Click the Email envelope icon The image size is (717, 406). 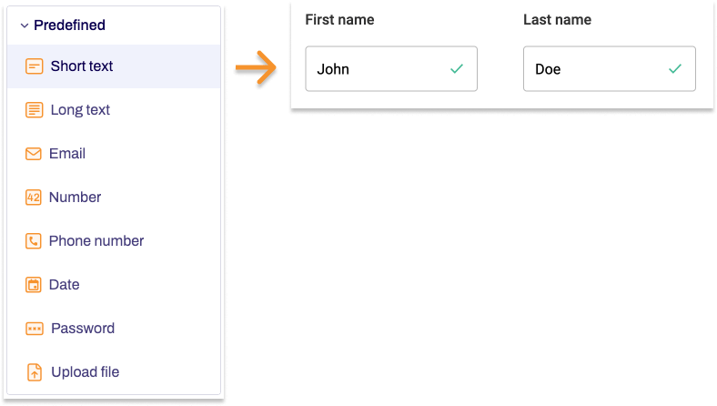pos(34,154)
